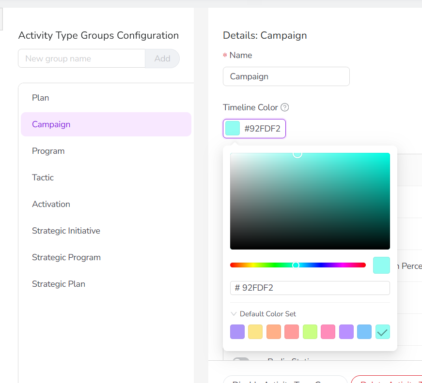Pick the yellow swatch in the default colors
Screen dimensions: 422x383
(255, 332)
